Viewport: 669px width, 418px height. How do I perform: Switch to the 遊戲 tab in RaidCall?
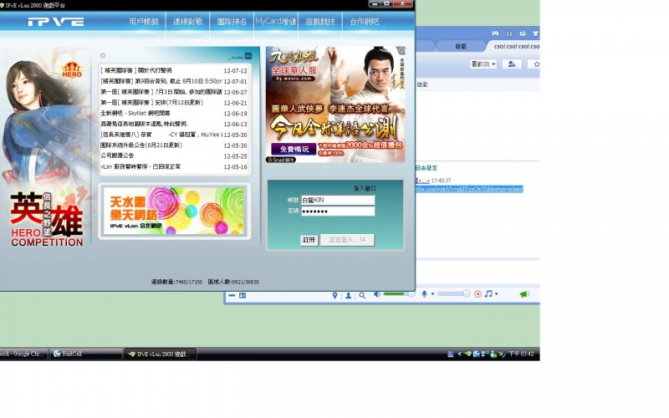pyautogui.click(x=461, y=46)
